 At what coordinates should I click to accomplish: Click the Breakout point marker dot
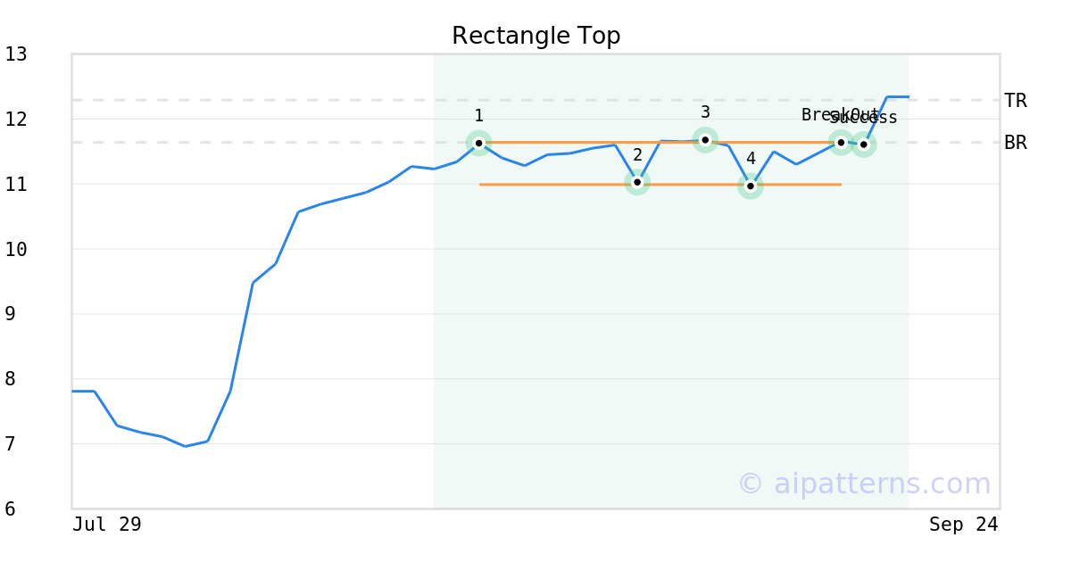coord(841,142)
